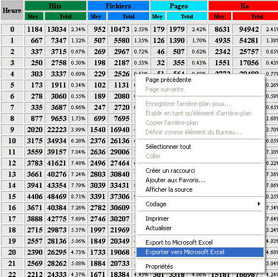Click 'Établir en tant qu'élément d'arrière-plan'
Screen dimensions: 278x277
point(200,113)
